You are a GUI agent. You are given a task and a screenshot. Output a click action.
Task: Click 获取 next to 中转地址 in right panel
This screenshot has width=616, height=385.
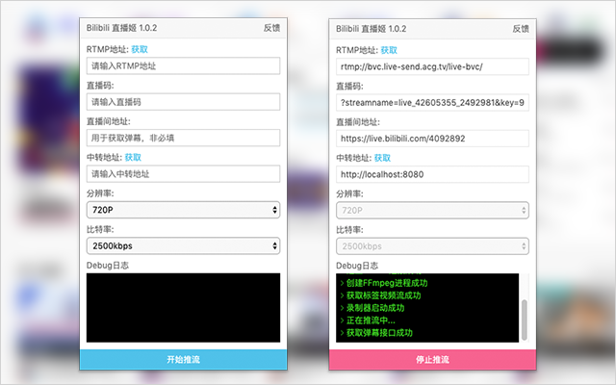point(382,158)
